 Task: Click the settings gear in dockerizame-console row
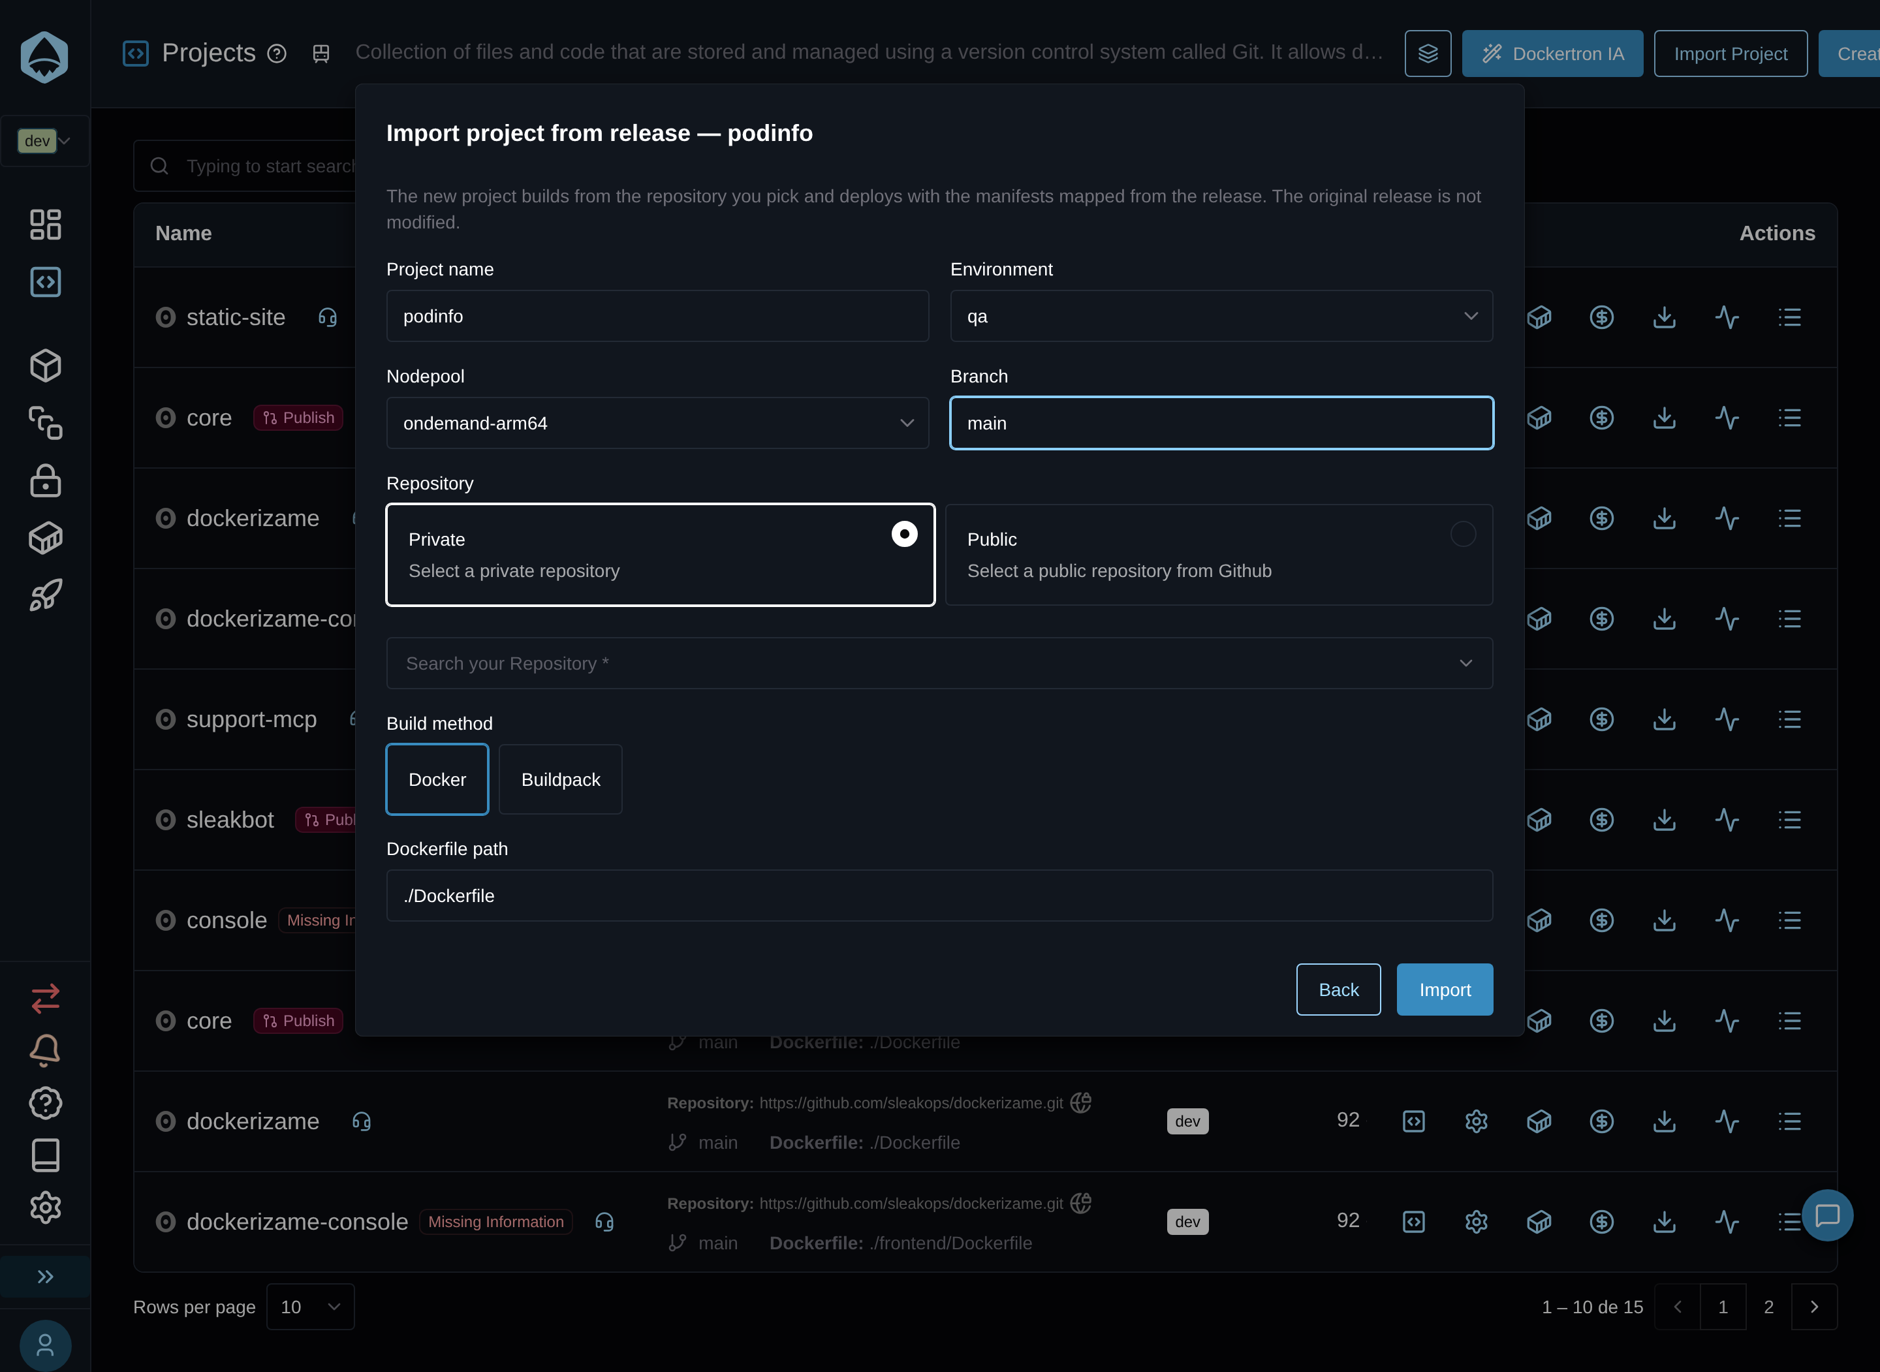[x=1475, y=1222]
